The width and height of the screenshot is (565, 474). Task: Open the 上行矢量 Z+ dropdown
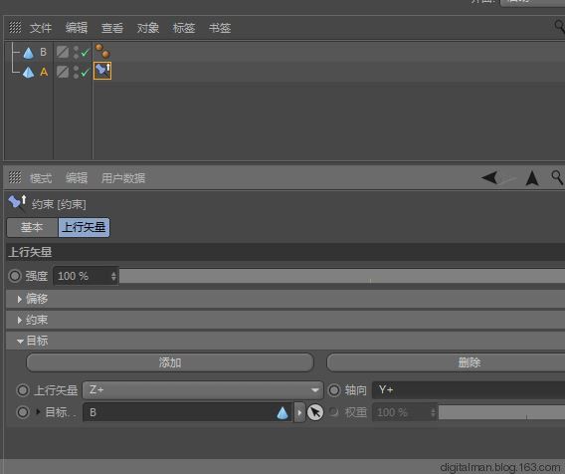tap(203, 390)
